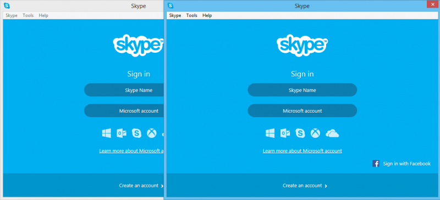Click the Facebook logo icon
Image resolution: width=440 pixels, height=200 pixels.
tap(376, 164)
